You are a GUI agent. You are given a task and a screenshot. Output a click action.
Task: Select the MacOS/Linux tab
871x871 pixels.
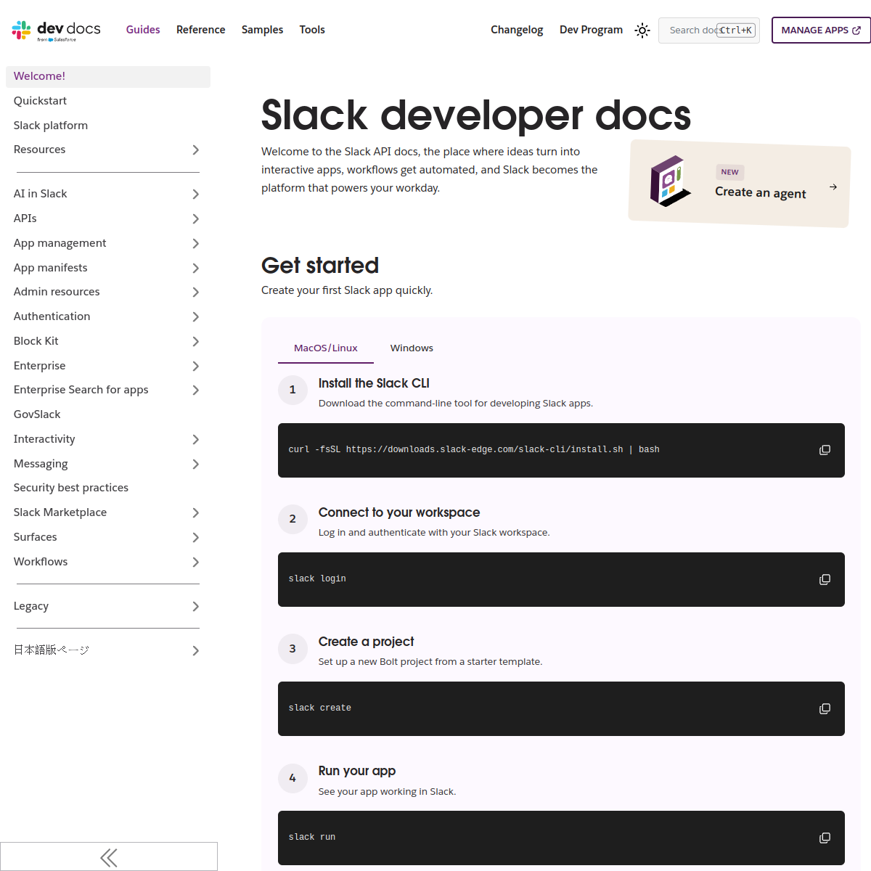[x=325, y=348]
